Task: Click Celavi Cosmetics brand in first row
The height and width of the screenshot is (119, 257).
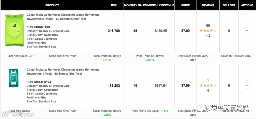Action: pyautogui.click(x=46, y=35)
